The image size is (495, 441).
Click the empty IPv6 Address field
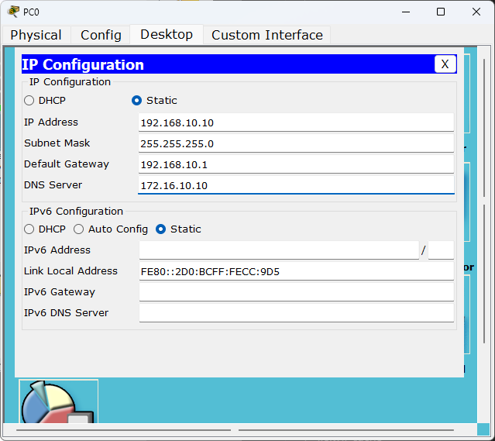tap(279, 250)
